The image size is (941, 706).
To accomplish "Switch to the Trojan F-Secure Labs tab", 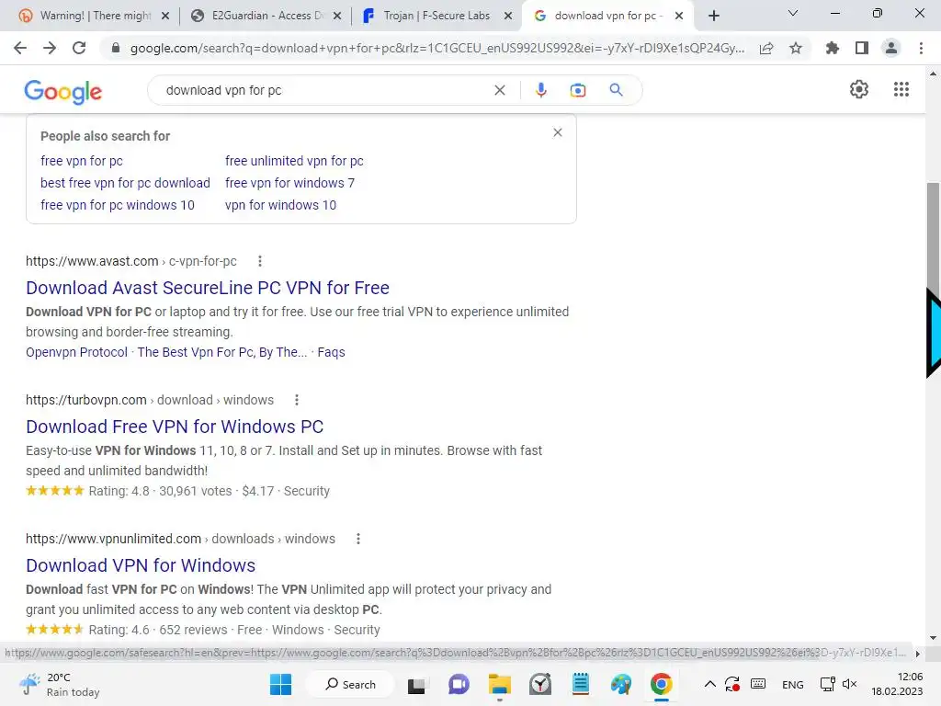I will pos(436,16).
